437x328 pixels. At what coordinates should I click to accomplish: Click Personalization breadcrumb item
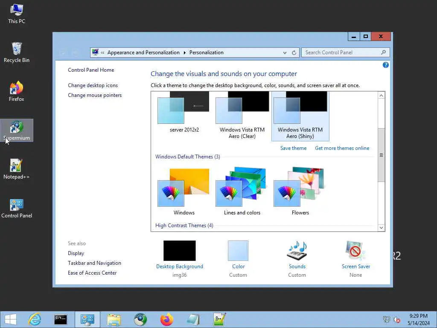click(207, 53)
